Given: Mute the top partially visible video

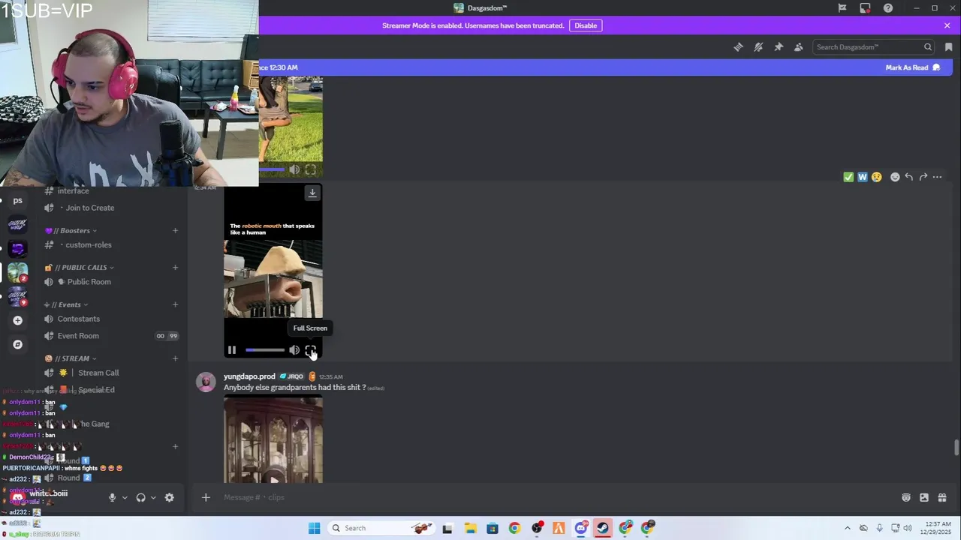Looking at the screenshot, I should point(294,170).
